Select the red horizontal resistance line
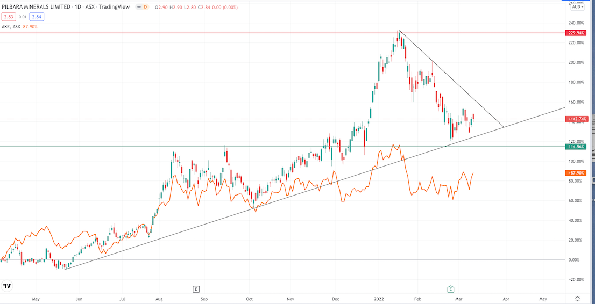 click(x=215, y=33)
